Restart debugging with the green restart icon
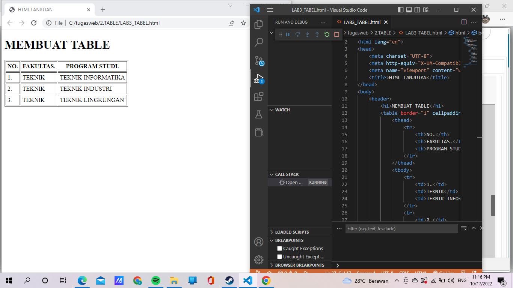513x288 pixels. (x=327, y=34)
